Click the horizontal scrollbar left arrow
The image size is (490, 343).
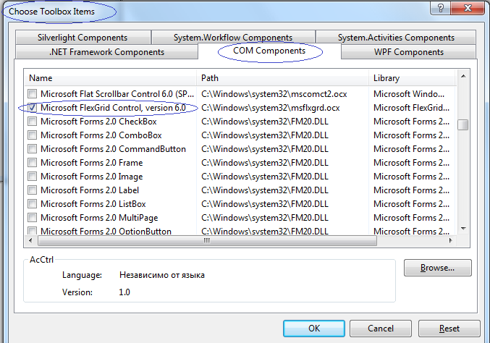pyautogui.click(x=30, y=240)
